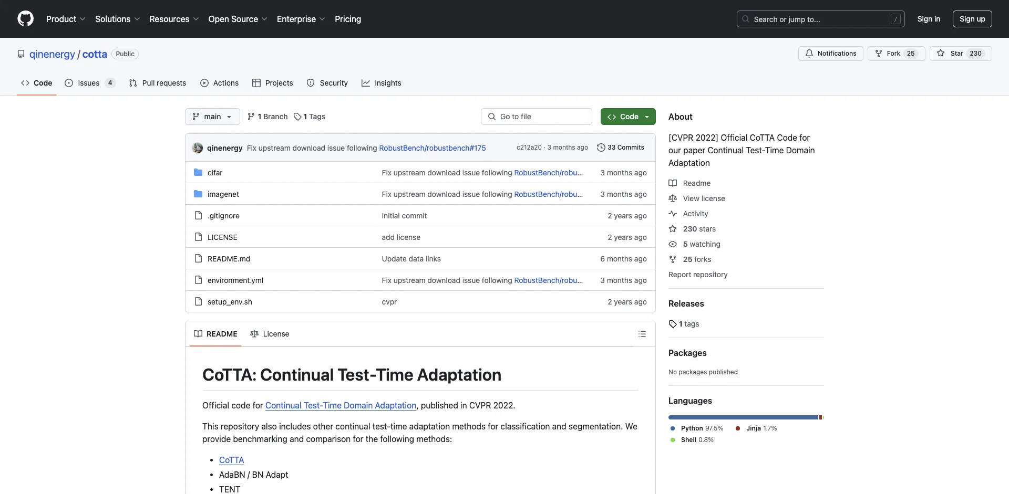Viewport: 1009px width, 494px height.
Task: Click the .gitignore file icon
Action: click(x=198, y=215)
